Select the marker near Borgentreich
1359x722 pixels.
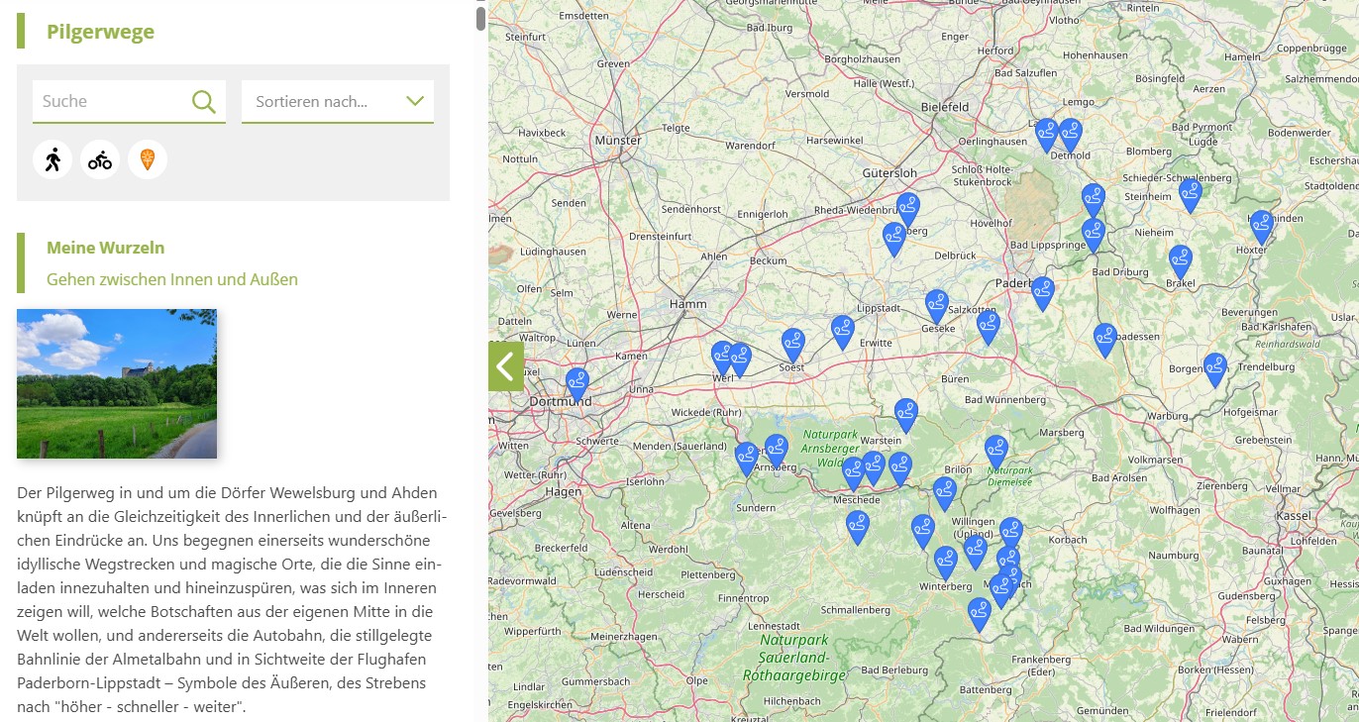1214,367
